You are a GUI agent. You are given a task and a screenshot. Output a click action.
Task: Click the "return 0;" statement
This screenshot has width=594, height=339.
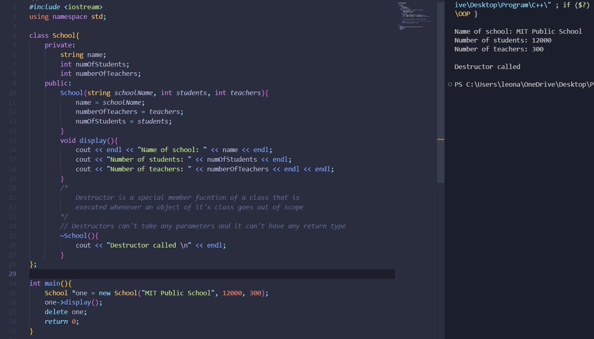pos(62,321)
